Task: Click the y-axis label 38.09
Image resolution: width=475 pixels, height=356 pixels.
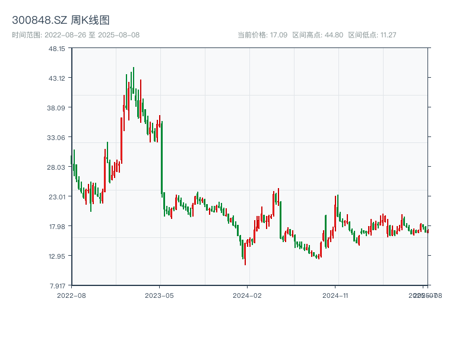Action: click(x=56, y=108)
